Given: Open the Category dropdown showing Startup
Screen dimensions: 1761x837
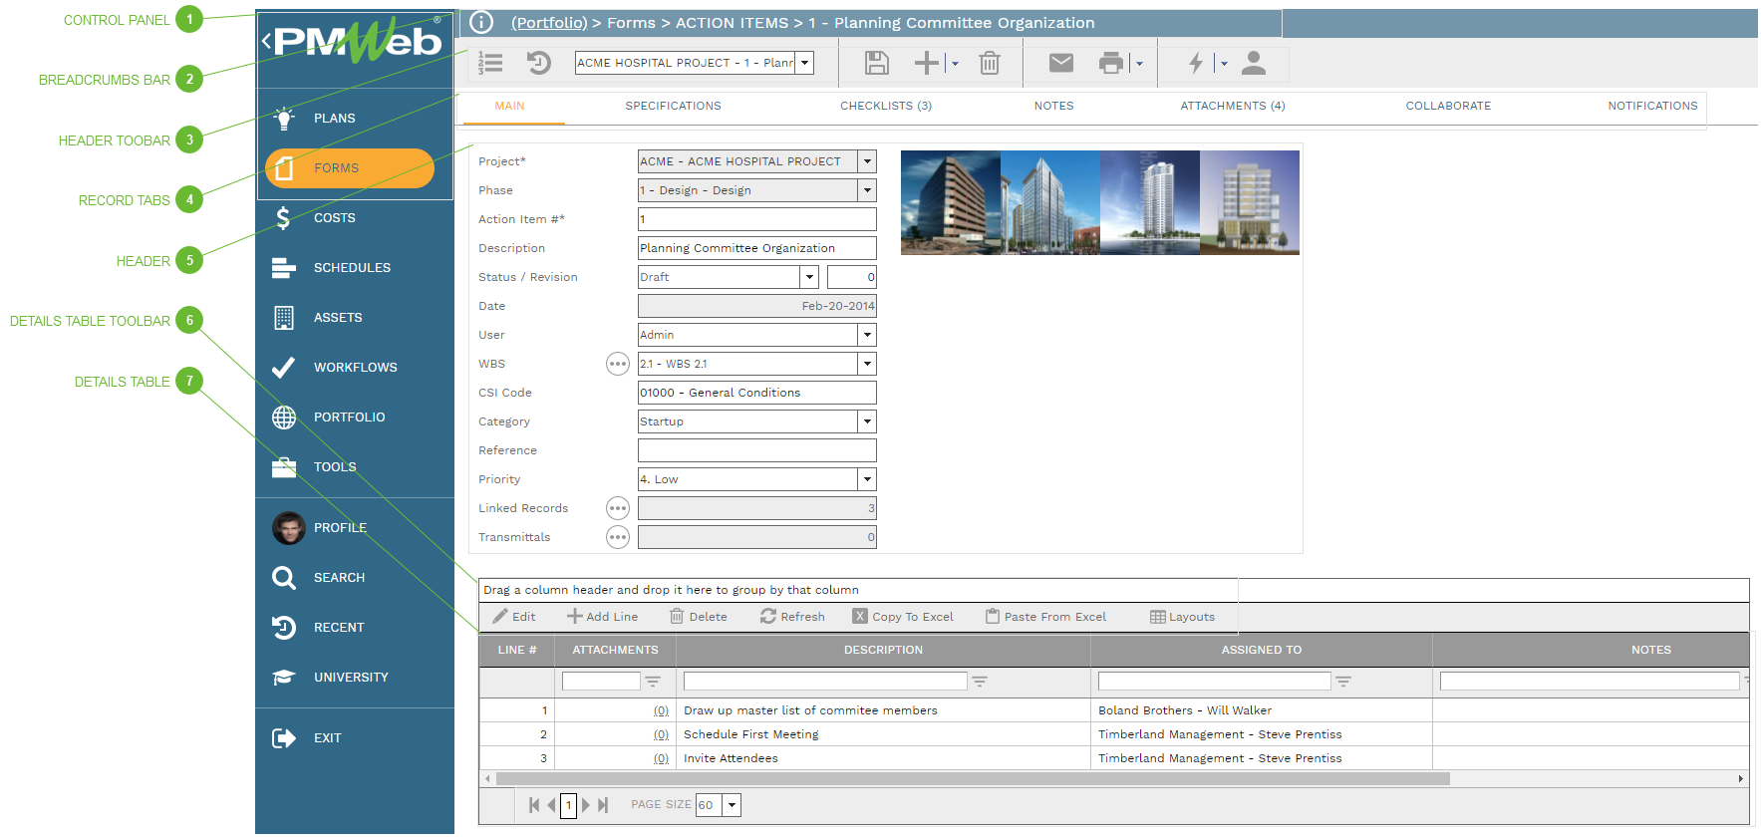Looking at the screenshot, I should click(867, 421).
